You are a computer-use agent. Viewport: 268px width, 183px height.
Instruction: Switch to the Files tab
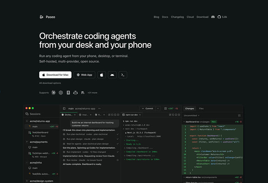click(201, 109)
